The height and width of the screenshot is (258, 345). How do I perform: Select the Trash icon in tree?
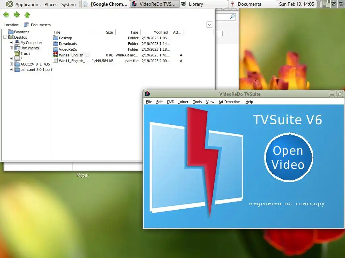(x=17, y=53)
